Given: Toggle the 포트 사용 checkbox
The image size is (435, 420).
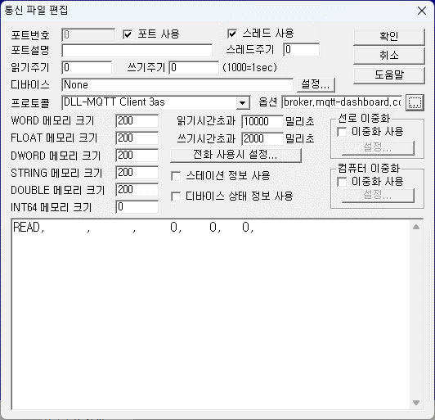Looking at the screenshot, I should (x=128, y=34).
